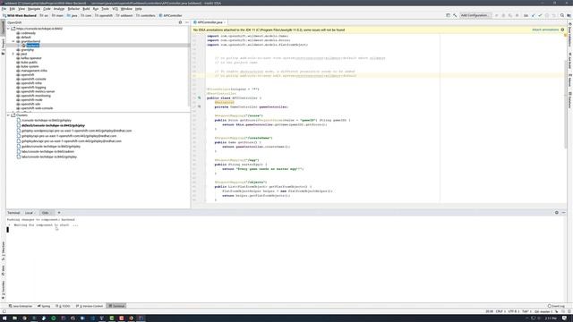Click the Windows Start button

(4, 318)
